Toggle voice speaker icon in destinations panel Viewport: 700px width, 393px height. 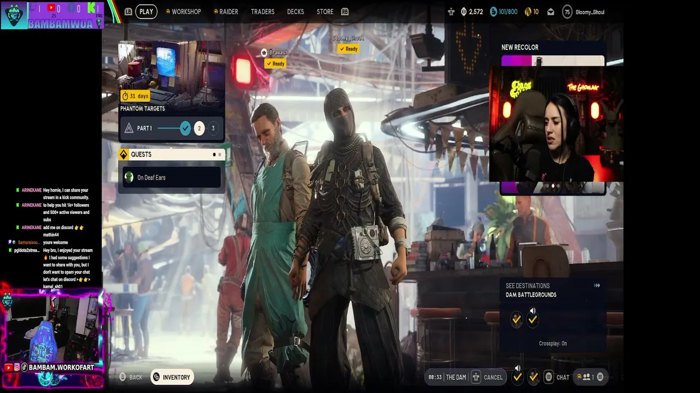pyautogui.click(x=533, y=311)
